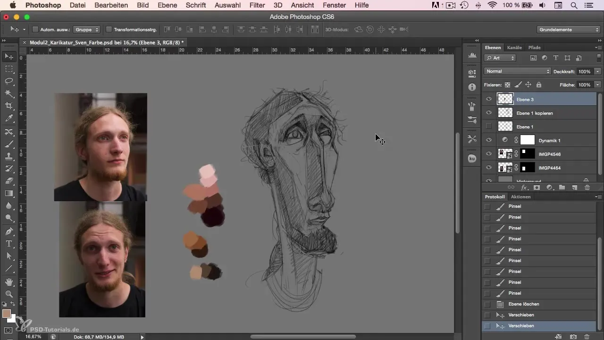Hide the IMGP4464 layer
Image resolution: width=604 pixels, height=340 pixels.
[489, 168]
